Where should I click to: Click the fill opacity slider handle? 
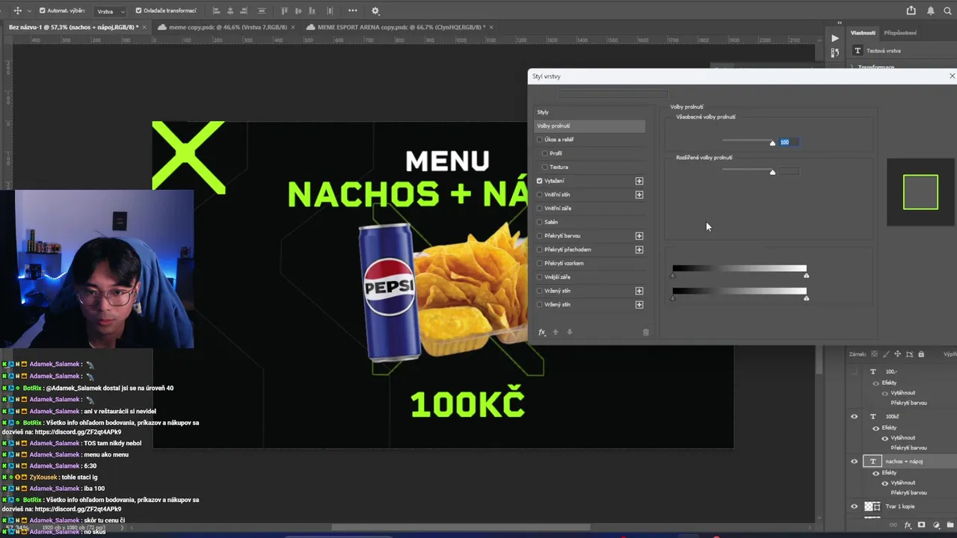[772, 172]
